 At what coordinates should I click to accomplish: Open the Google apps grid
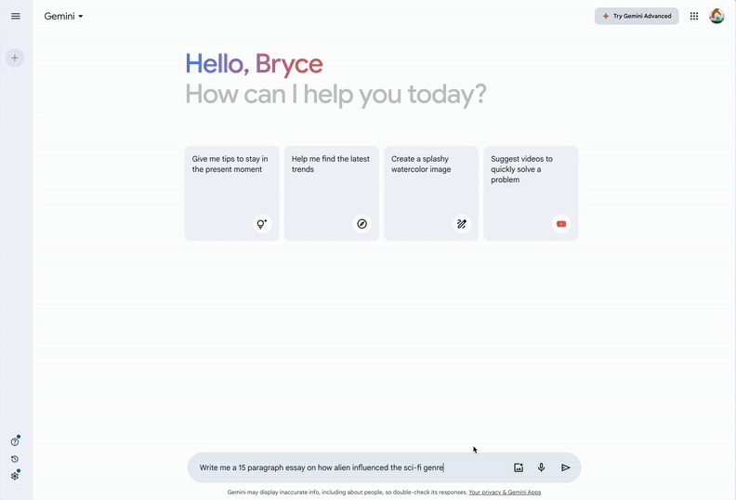click(x=693, y=16)
